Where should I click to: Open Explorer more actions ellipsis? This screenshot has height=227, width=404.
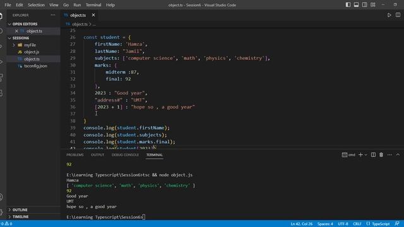tap(53, 15)
